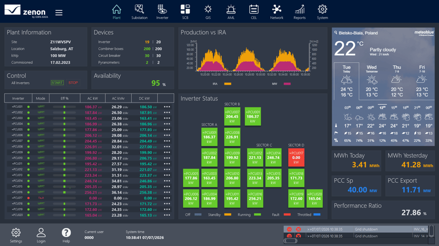Viewport: 439px width, 246px height.
Task: Select Thu forecast in the weather widget
Action: [x=397, y=81]
